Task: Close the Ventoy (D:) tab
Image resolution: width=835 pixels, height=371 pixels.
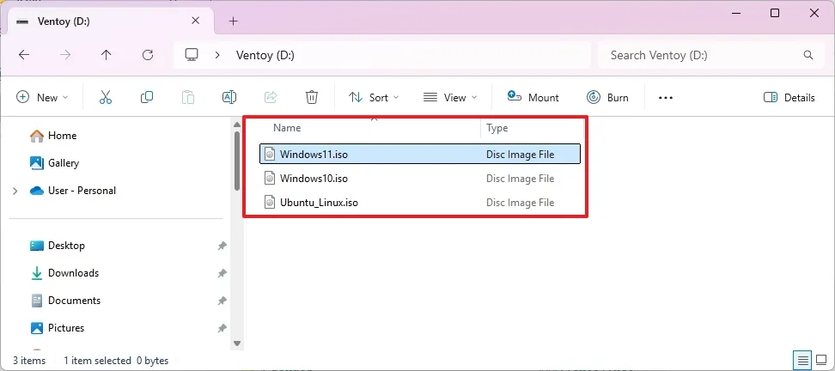Action: (196, 21)
